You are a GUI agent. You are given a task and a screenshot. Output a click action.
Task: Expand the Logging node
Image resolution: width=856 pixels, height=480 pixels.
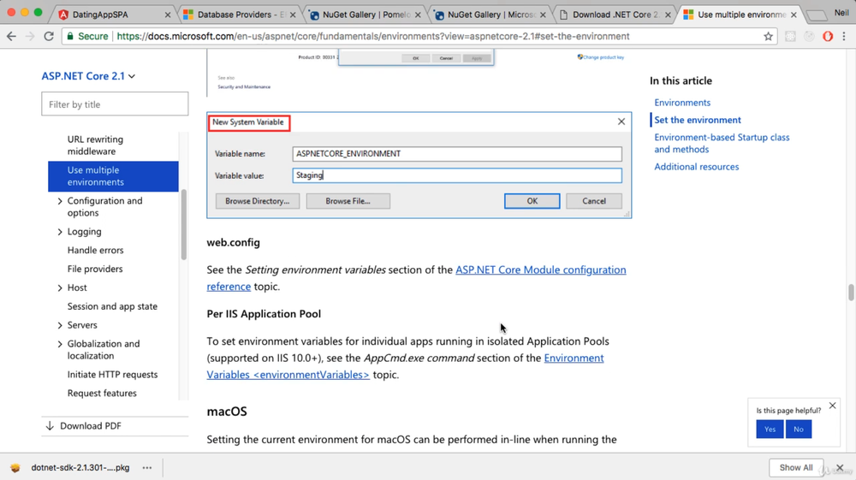coord(60,232)
